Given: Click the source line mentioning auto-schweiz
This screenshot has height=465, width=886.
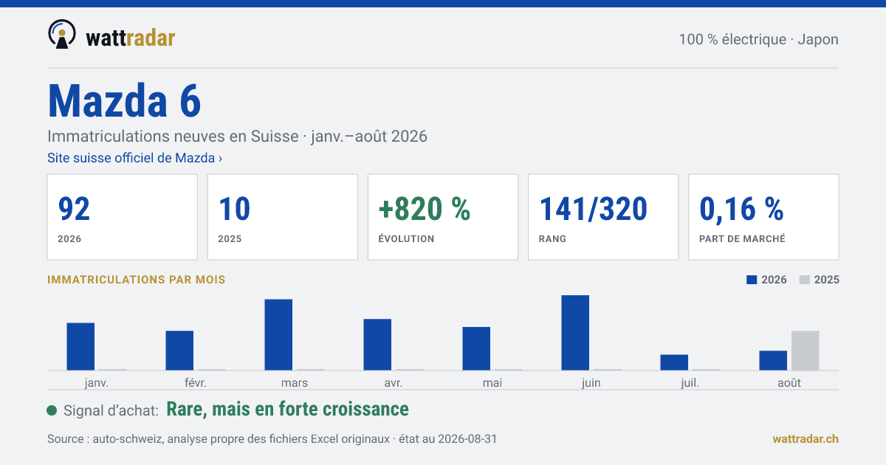Looking at the screenshot, I should point(272,439).
